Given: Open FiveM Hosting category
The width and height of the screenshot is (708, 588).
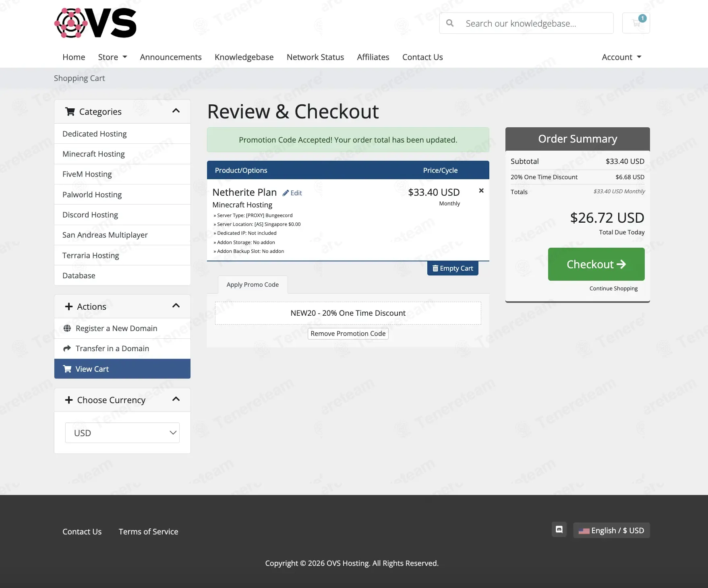Looking at the screenshot, I should [x=122, y=174].
